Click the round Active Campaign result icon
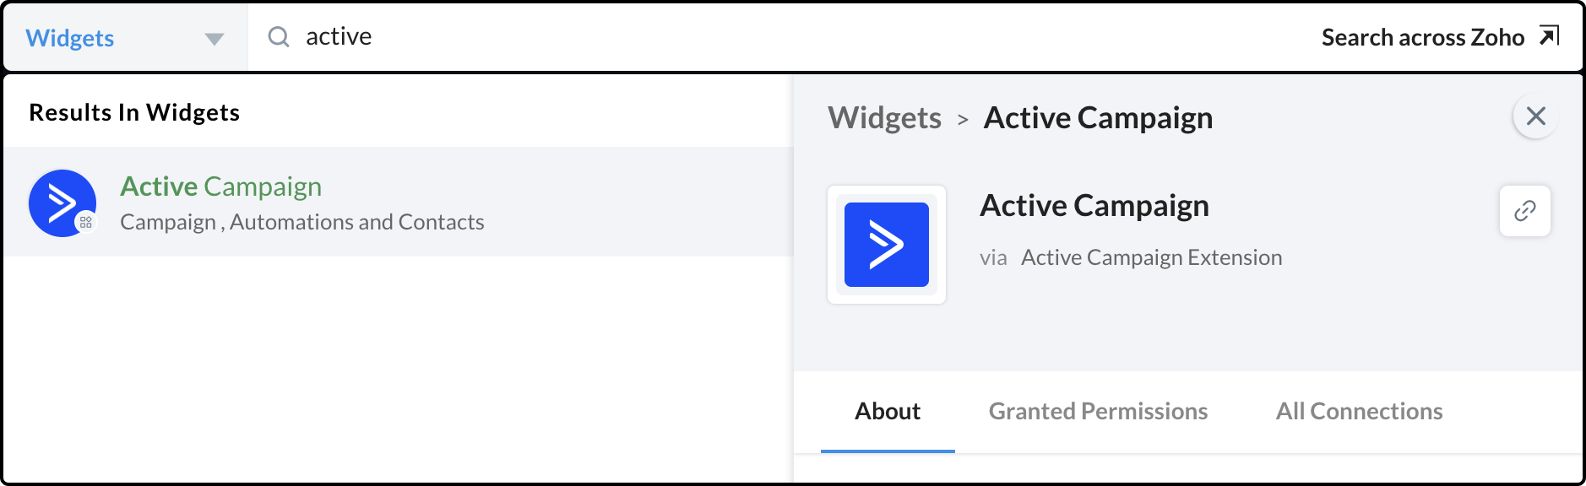Image resolution: width=1586 pixels, height=486 pixels. pyautogui.click(x=62, y=203)
